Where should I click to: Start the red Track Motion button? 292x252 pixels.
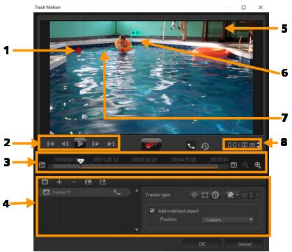[151, 145]
